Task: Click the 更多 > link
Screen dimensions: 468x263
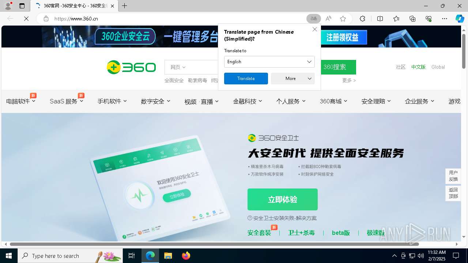Action: tap(349, 80)
